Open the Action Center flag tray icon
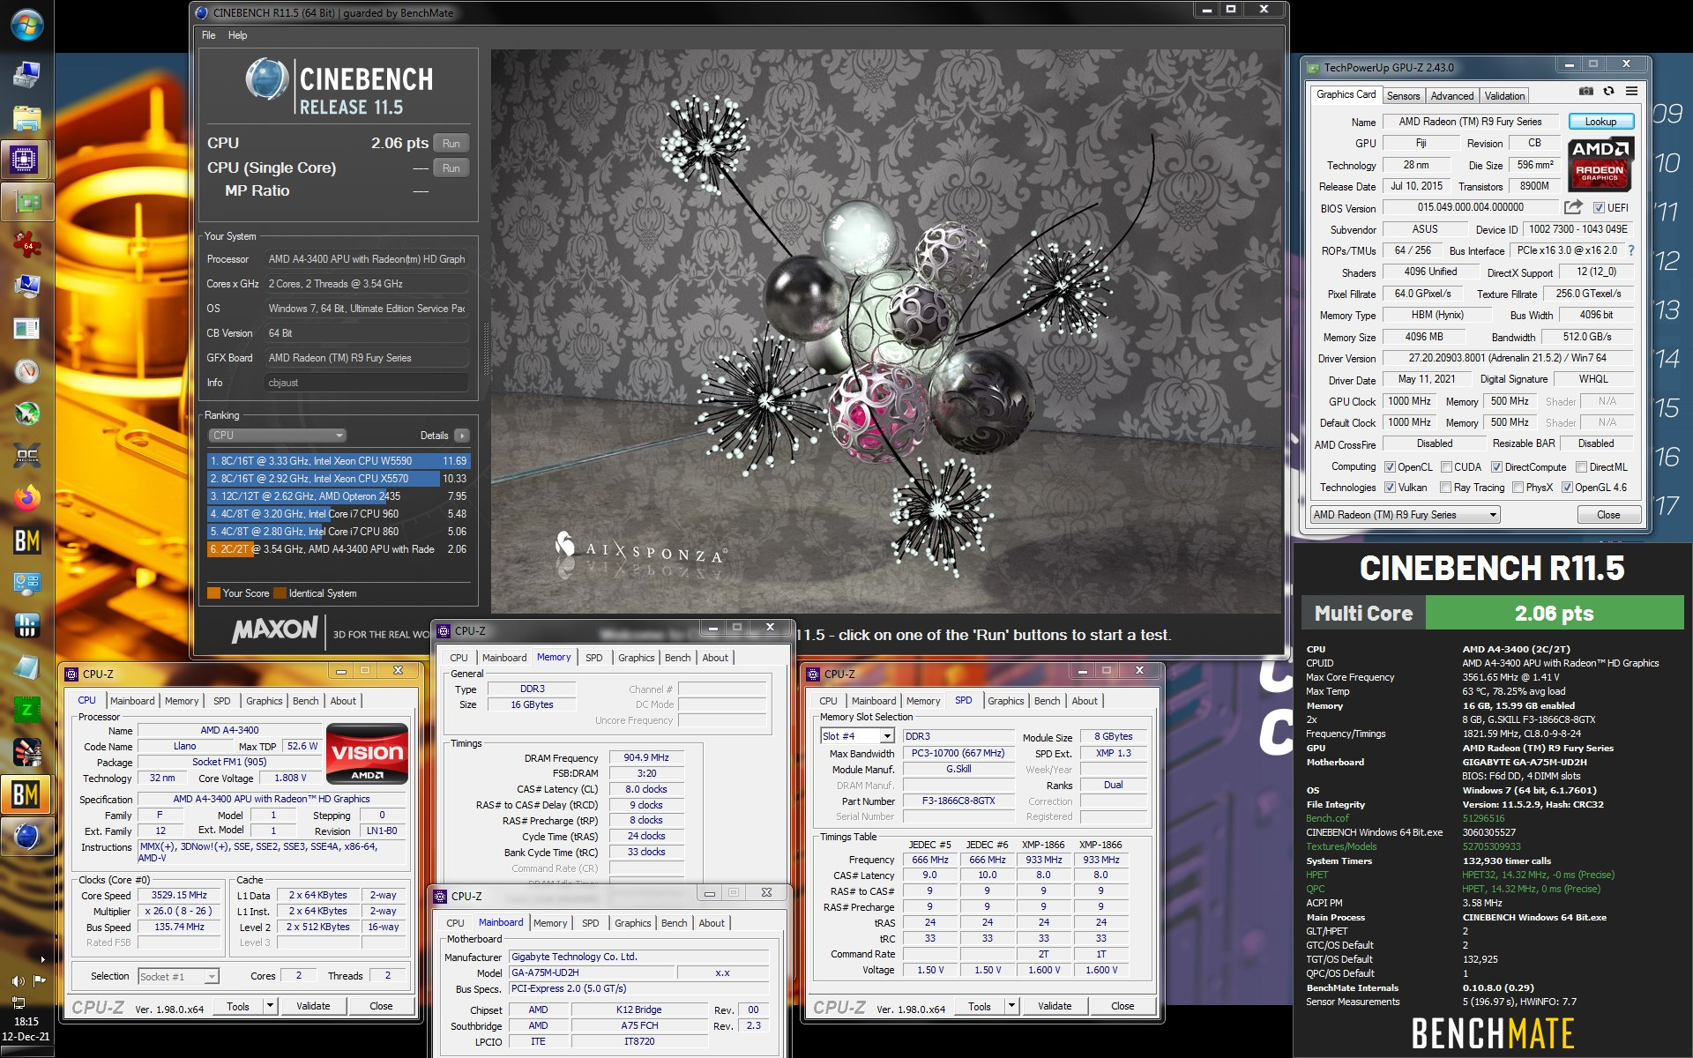1693x1058 pixels. (x=39, y=980)
